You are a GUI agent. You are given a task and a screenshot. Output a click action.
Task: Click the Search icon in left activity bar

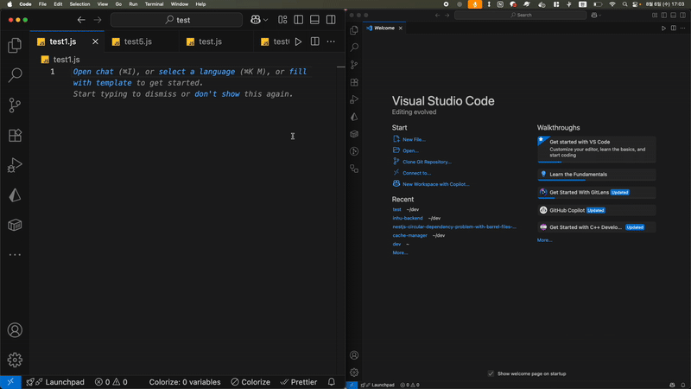pos(15,76)
